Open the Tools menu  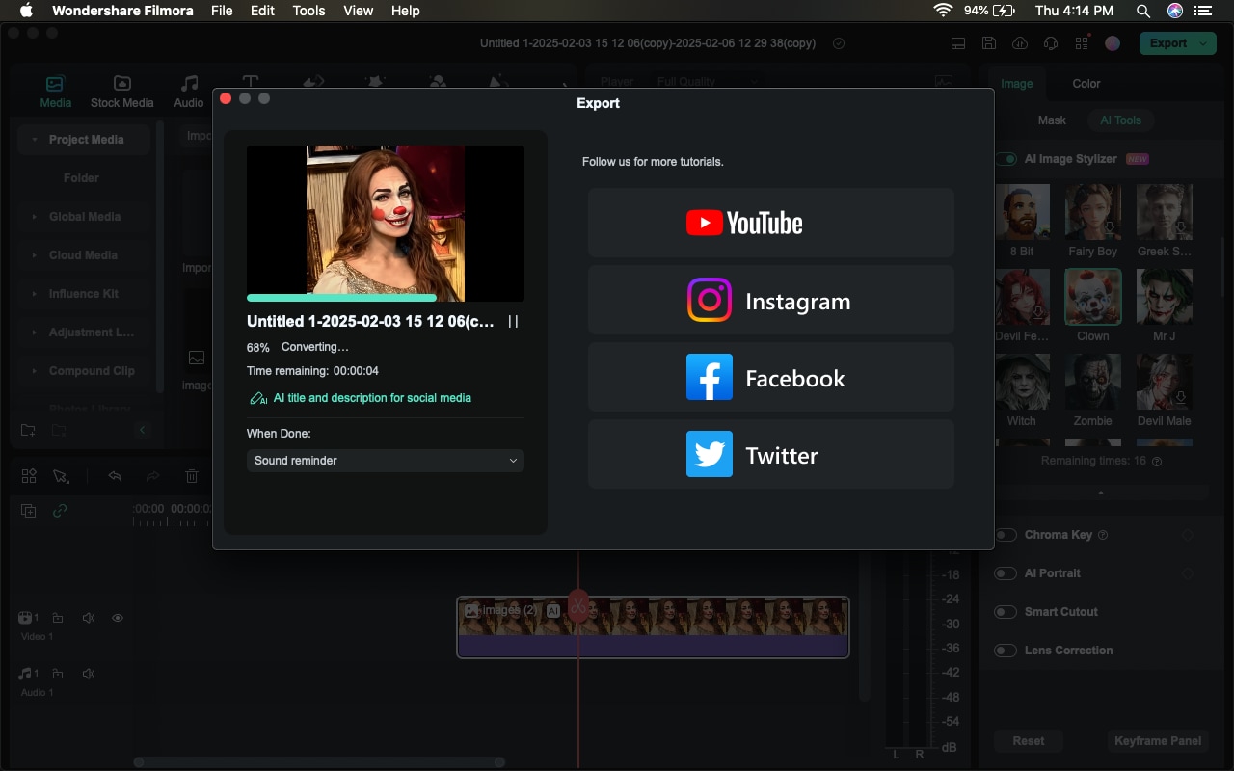tap(308, 11)
